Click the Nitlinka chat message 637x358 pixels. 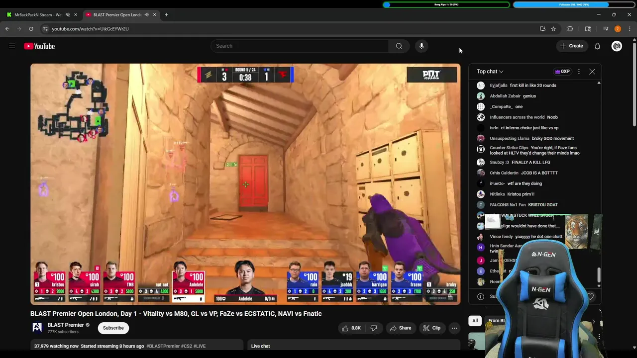[512, 194]
